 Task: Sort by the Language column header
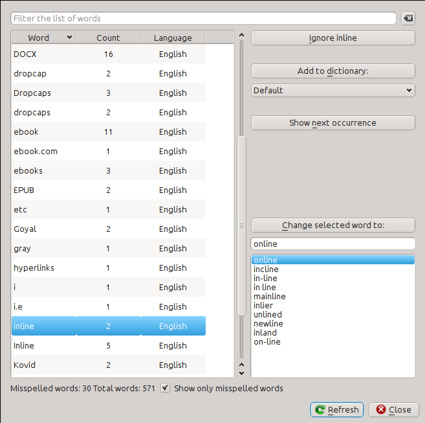tap(173, 38)
